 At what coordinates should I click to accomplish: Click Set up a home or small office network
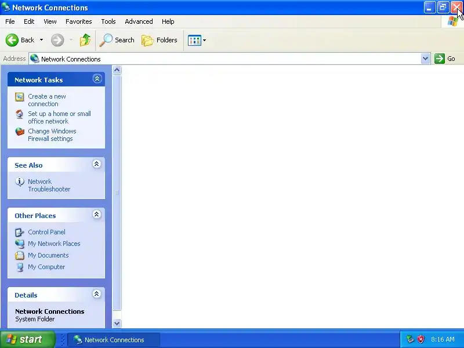pos(59,118)
